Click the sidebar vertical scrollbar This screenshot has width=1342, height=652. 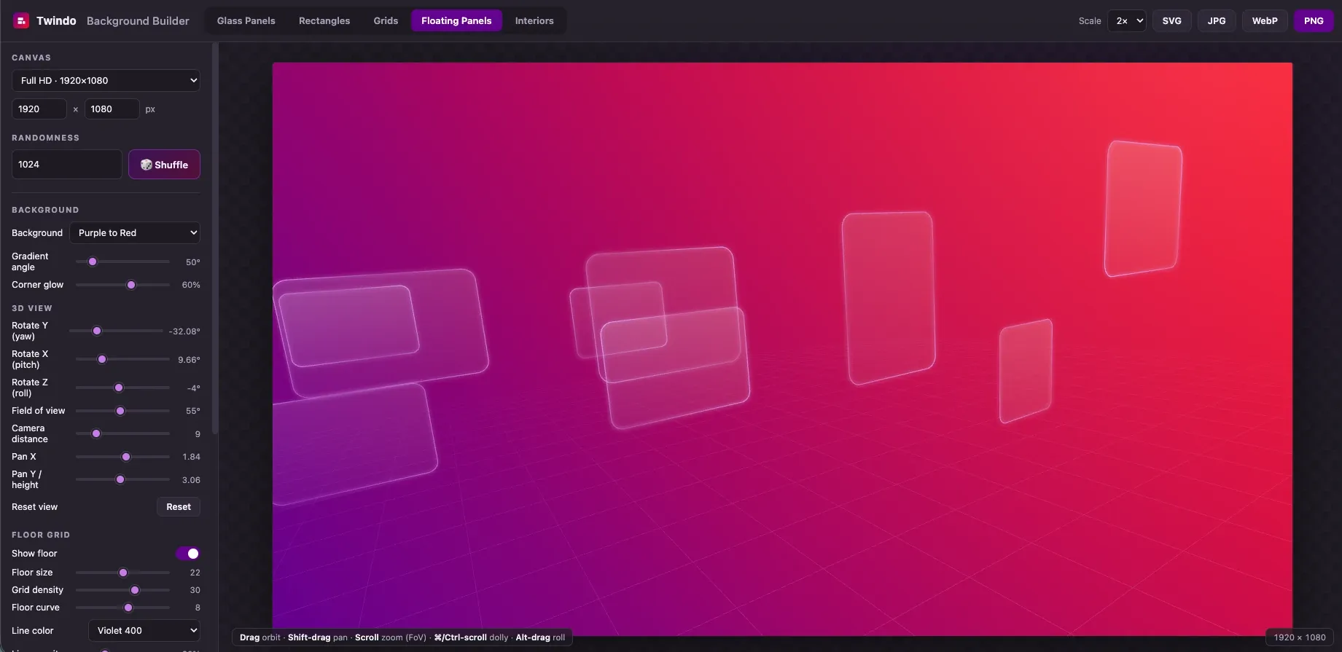(214, 238)
